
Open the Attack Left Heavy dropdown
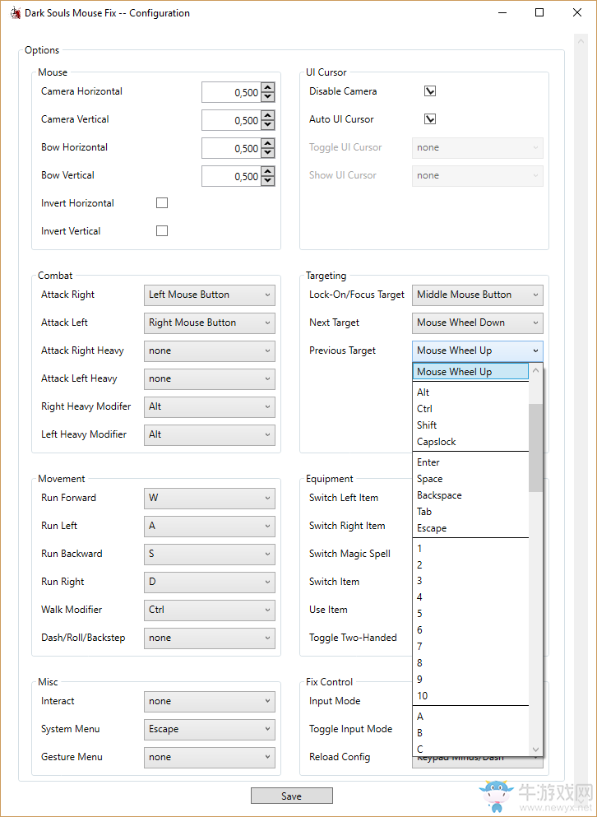click(210, 378)
